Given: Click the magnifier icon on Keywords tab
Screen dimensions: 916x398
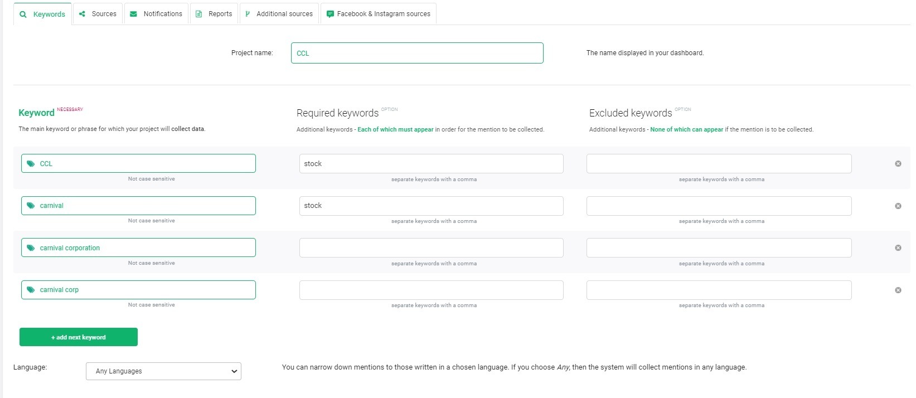Looking at the screenshot, I should tap(23, 14).
